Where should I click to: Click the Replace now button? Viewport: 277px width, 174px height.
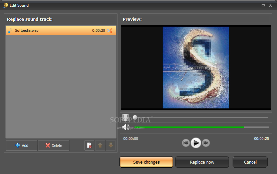[x=202, y=162]
